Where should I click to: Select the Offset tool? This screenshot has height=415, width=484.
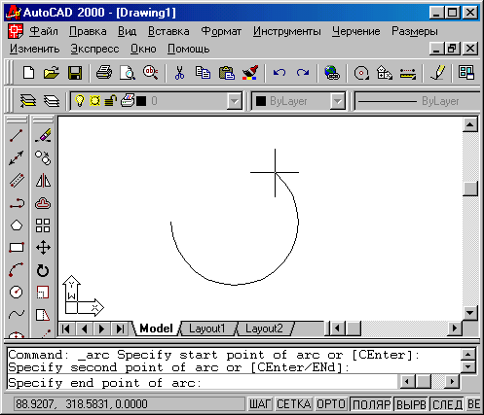43,203
